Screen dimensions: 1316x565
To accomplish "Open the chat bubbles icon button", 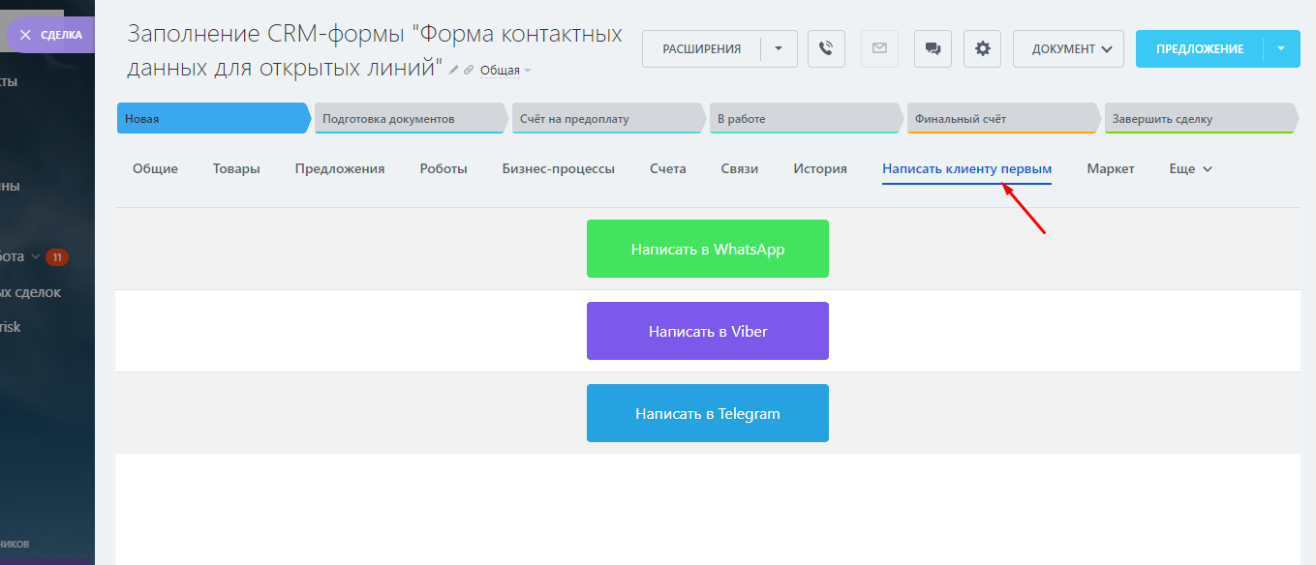I will click(933, 48).
